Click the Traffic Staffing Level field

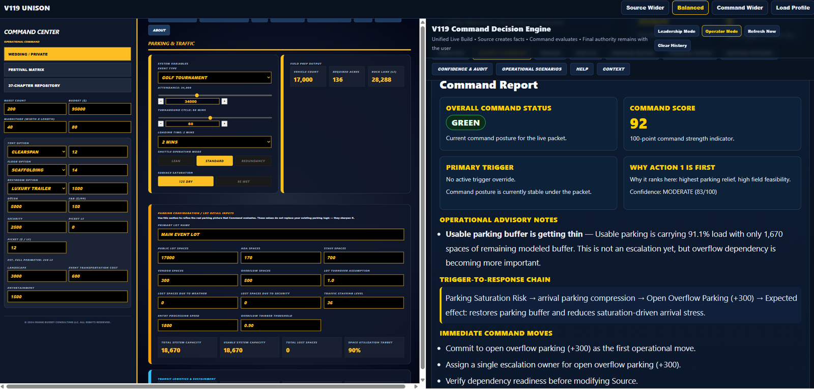[364, 303]
